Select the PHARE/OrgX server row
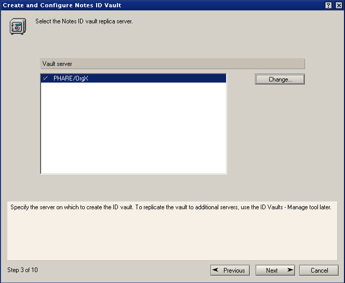The image size is (345, 283). point(134,78)
